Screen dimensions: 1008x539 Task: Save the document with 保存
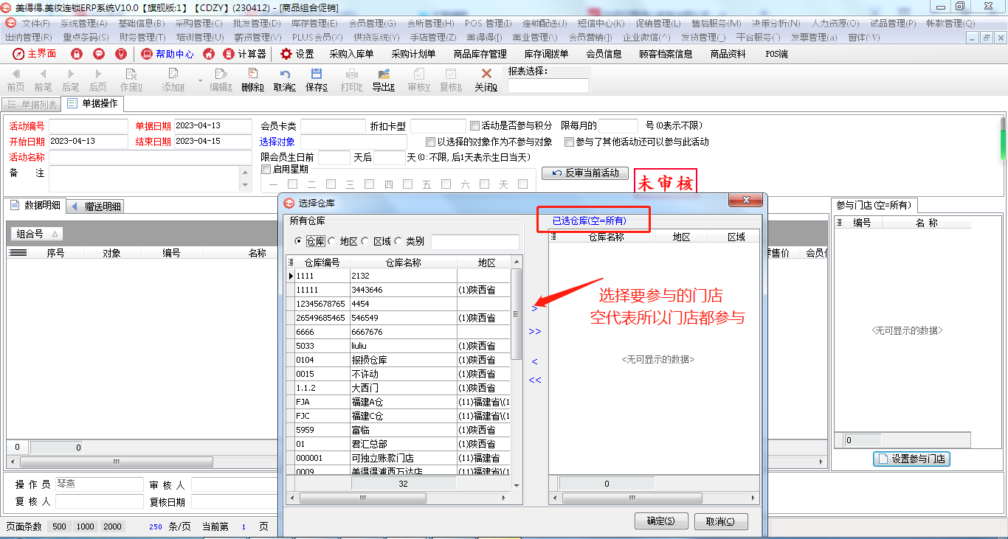[x=316, y=80]
